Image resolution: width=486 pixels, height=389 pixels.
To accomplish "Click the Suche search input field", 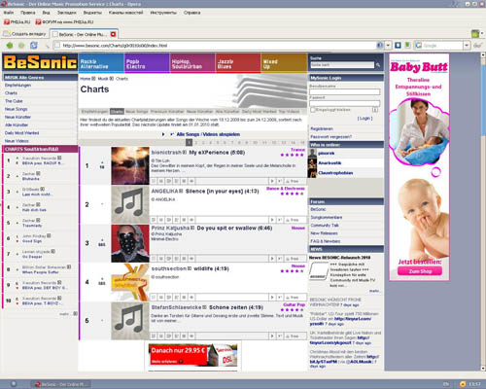I will coord(342,65).
